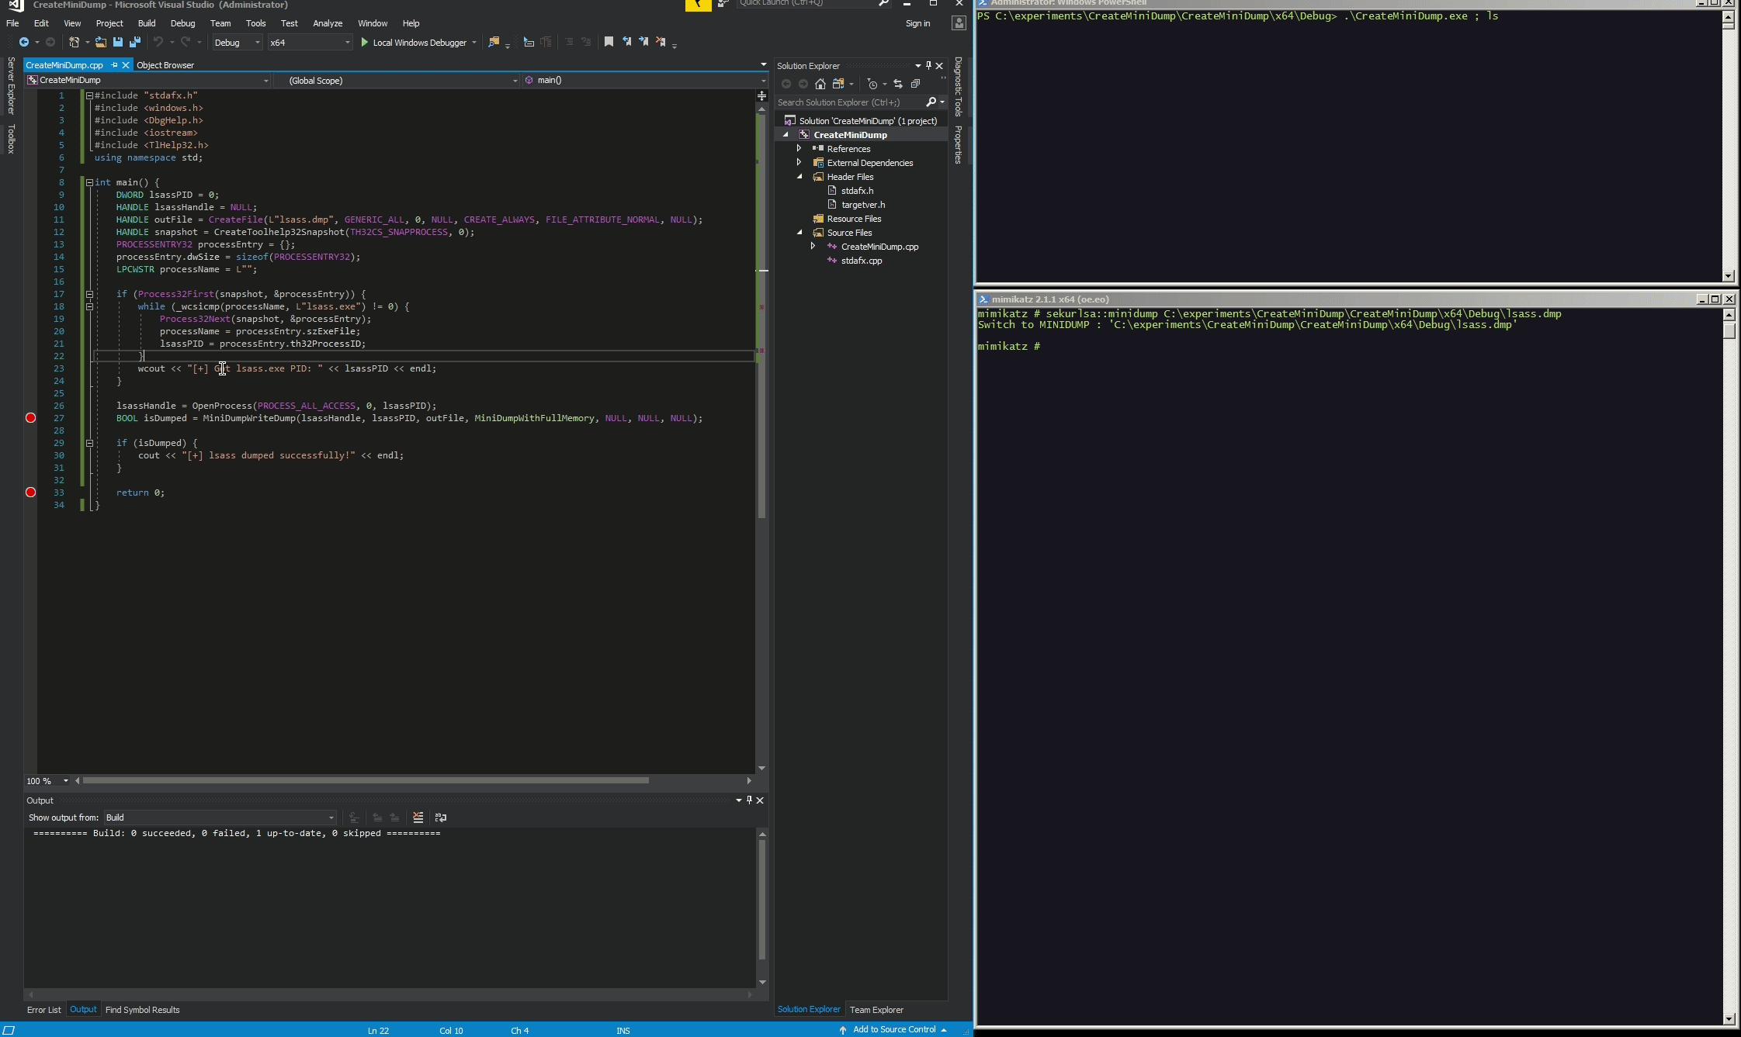Open the Build menu
The image size is (1741, 1037).
[x=146, y=23]
